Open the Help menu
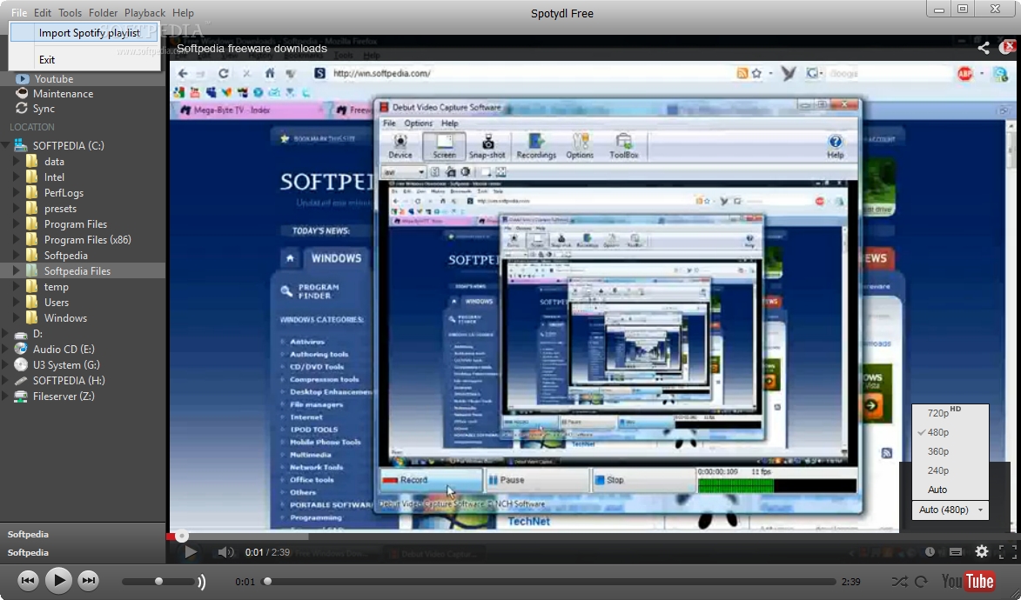The height and width of the screenshot is (600, 1021). 183,12
